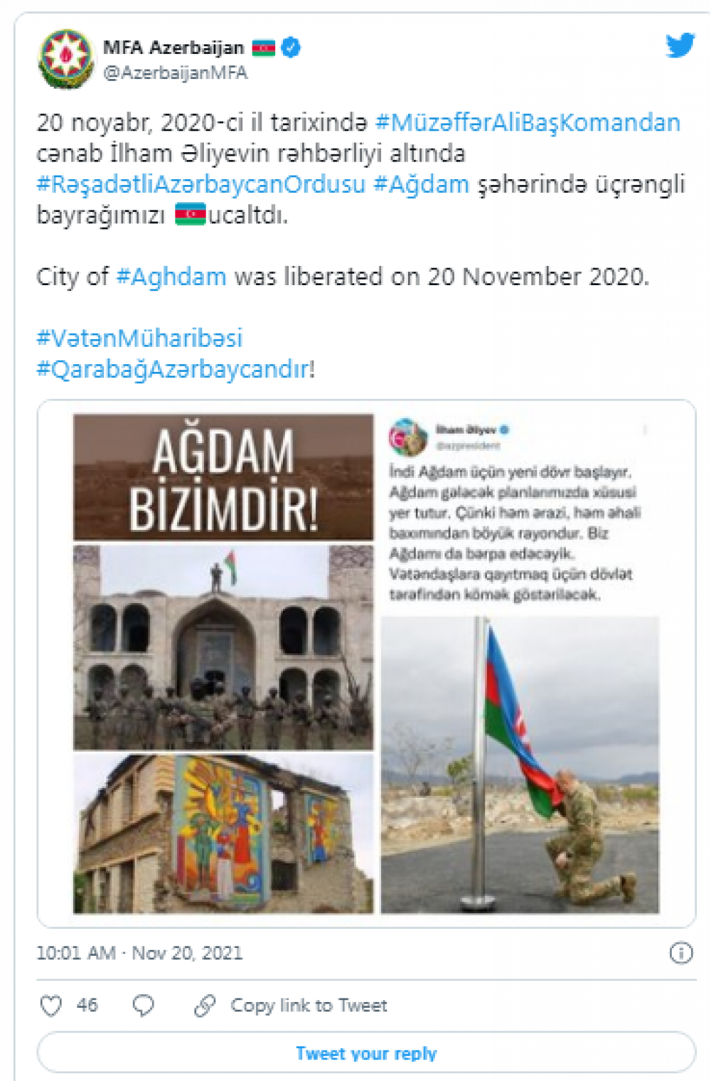This screenshot has width=711, height=1081.
Task: Like the tweet with heart icon
Action: (x=51, y=1006)
